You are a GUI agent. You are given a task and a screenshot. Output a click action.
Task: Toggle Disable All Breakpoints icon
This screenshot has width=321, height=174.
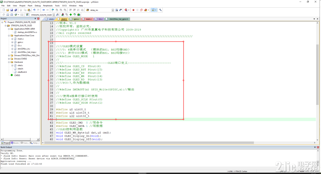point(141,10)
